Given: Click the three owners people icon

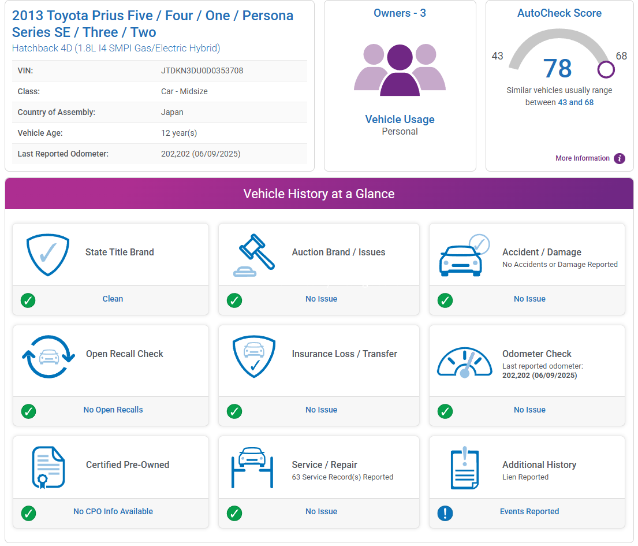Looking at the screenshot, I should pyautogui.click(x=400, y=70).
